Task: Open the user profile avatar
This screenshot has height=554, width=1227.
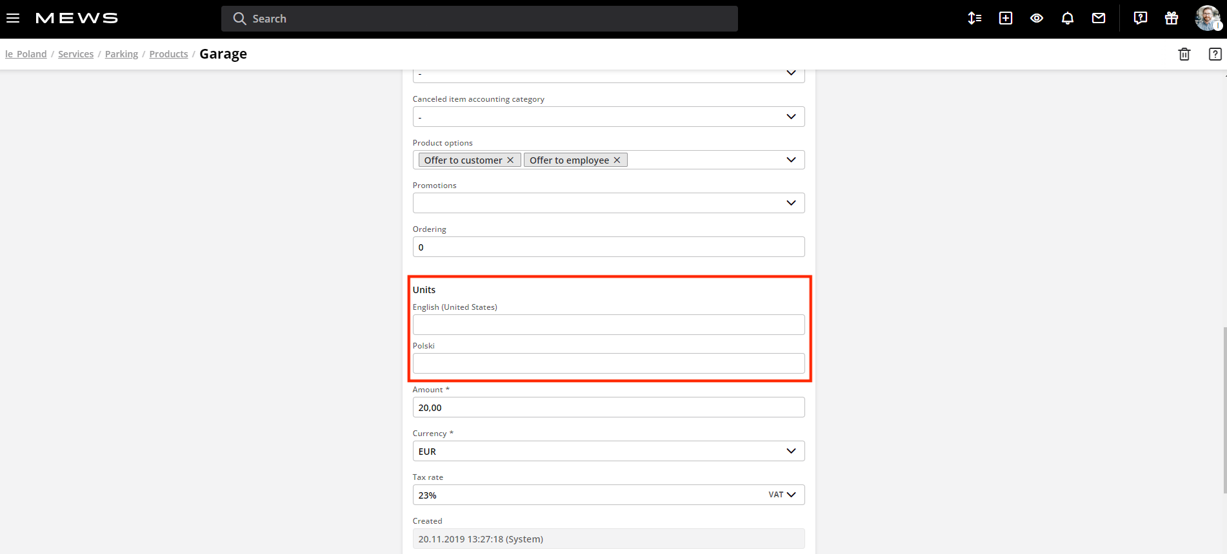Action: click(1208, 18)
